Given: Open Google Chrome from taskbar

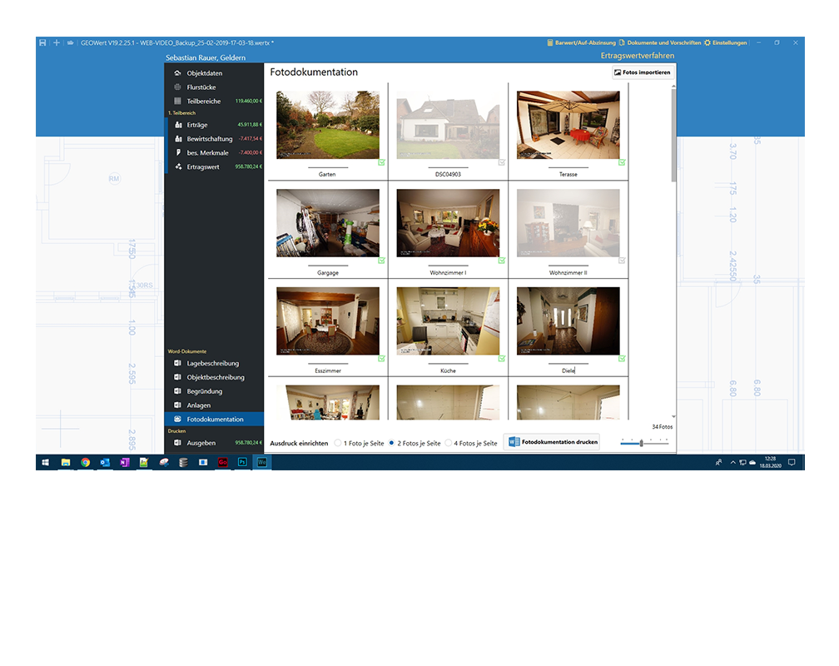Looking at the screenshot, I should tap(85, 461).
